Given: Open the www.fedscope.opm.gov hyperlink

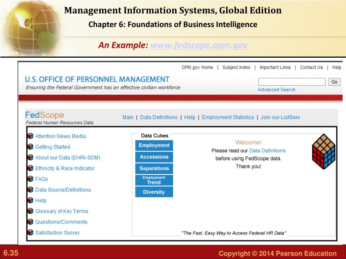Looking at the screenshot, I should click(x=199, y=45).
